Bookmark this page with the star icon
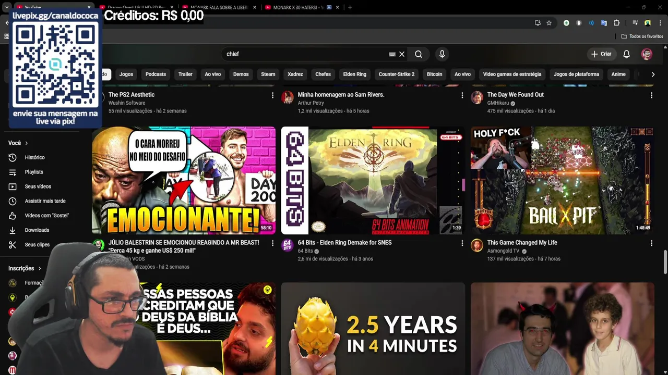The height and width of the screenshot is (375, 668). pyautogui.click(x=549, y=23)
